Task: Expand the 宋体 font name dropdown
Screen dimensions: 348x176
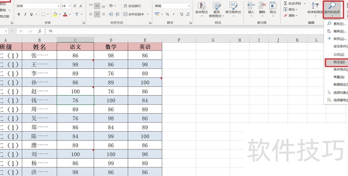Action: (59, 6)
